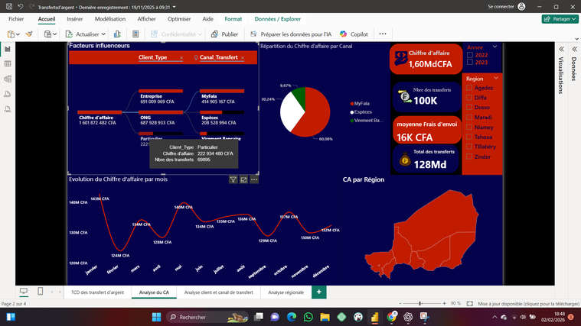Viewport: 581px width, 326px height.
Task: Open the Paste dropdown arrow
Action: click(x=18, y=34)
